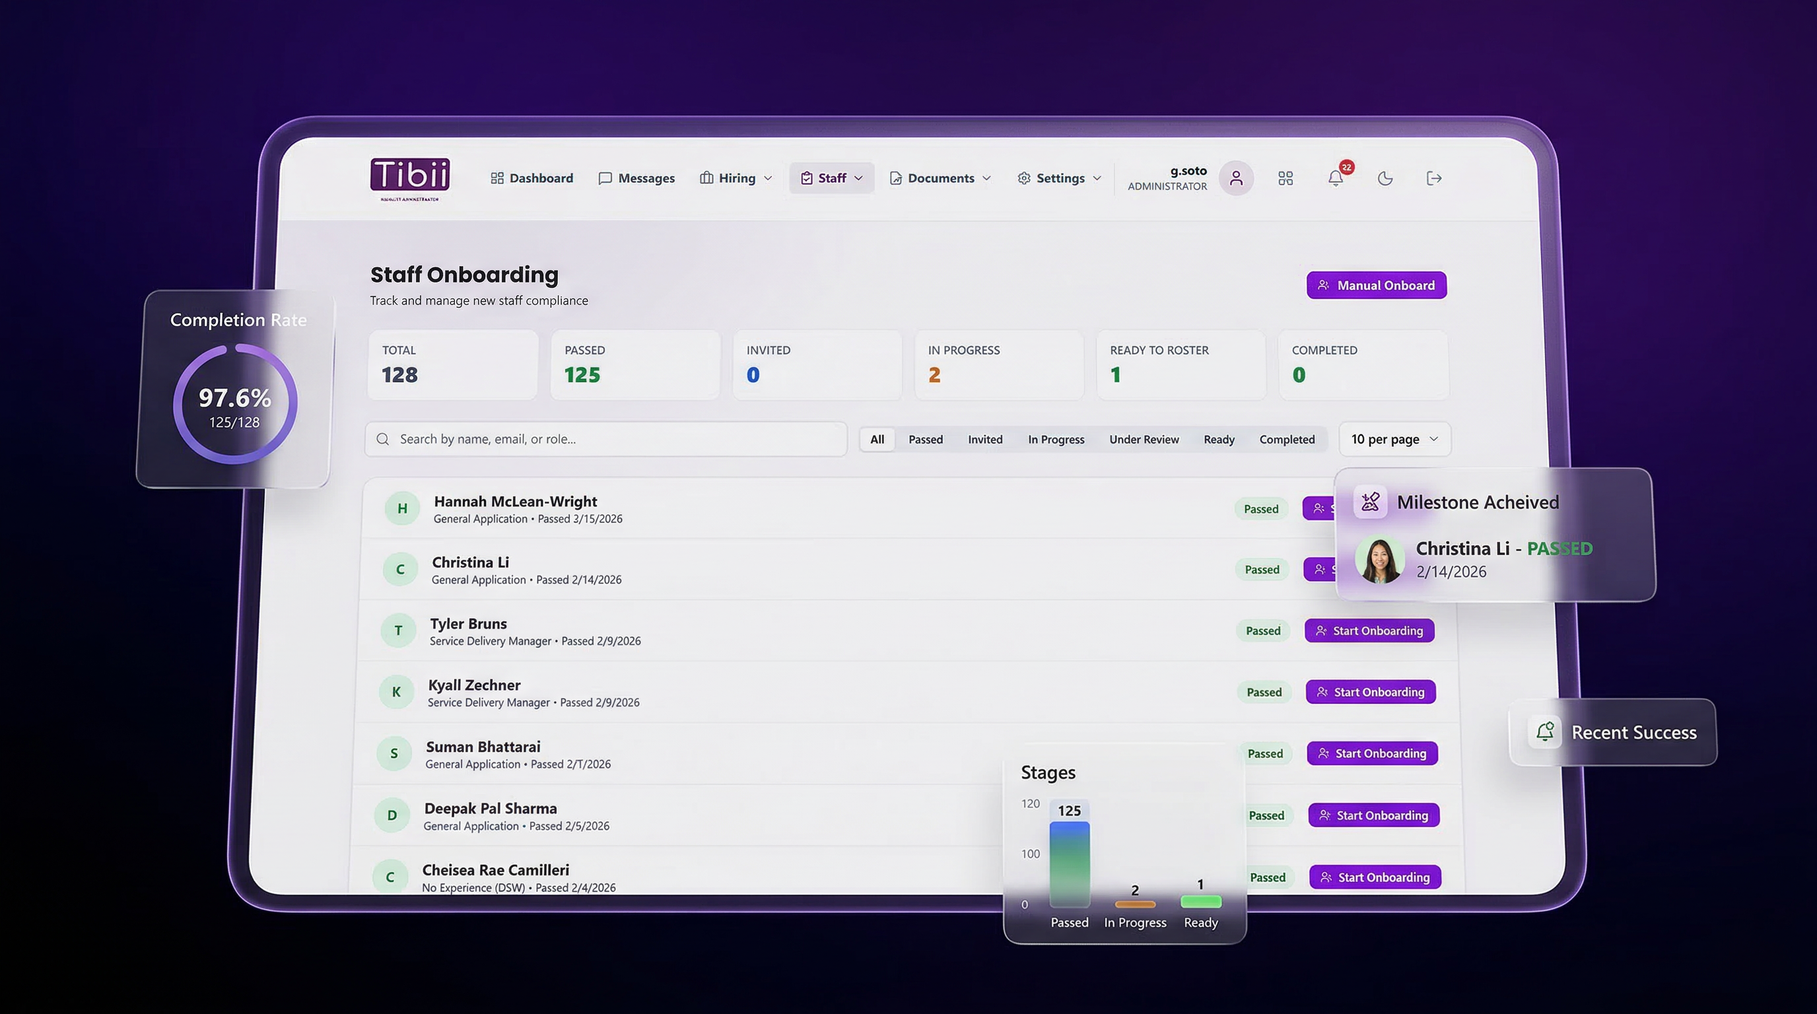Click Suman Bhattarai name in list
This screenshot has width=1817, height=1014.
pyautogui.click(x=483, y=746)
